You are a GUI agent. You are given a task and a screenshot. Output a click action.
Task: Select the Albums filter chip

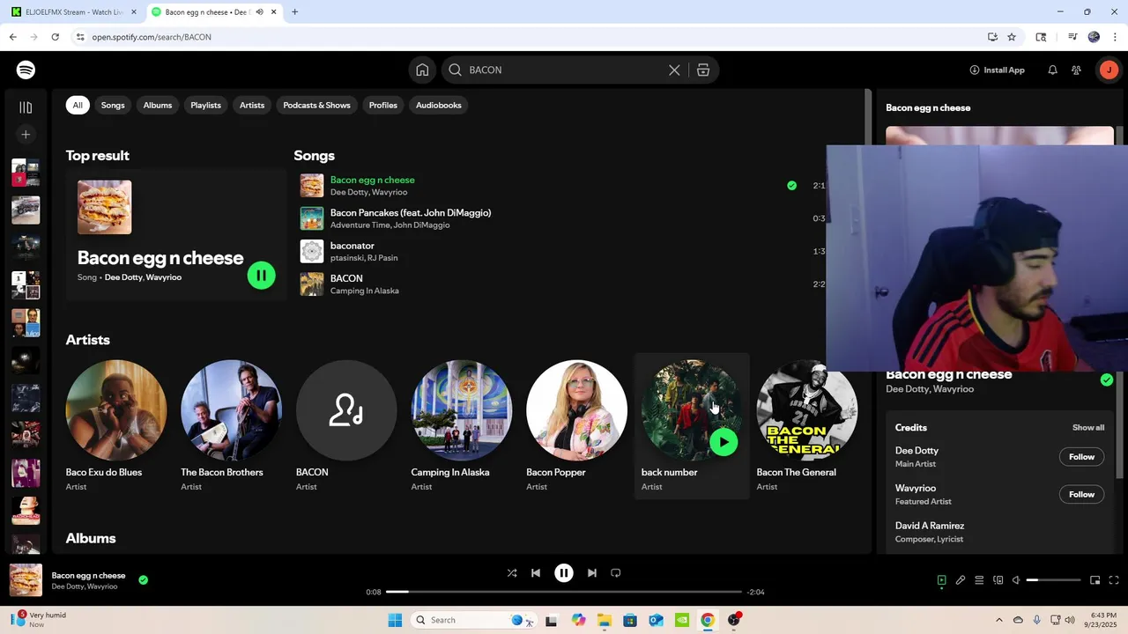pos(158,105)
